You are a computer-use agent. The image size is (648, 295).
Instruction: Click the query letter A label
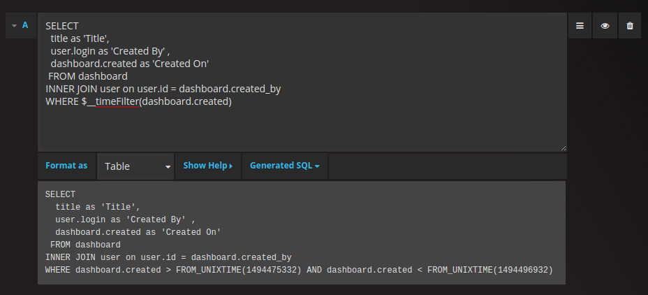point(25,25)
